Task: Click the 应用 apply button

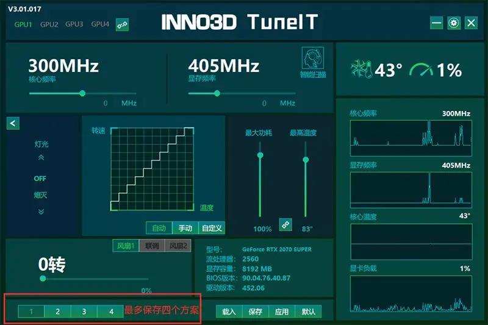Action: (282, 312)
